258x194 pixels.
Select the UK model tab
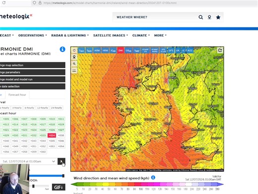(178, 50)
